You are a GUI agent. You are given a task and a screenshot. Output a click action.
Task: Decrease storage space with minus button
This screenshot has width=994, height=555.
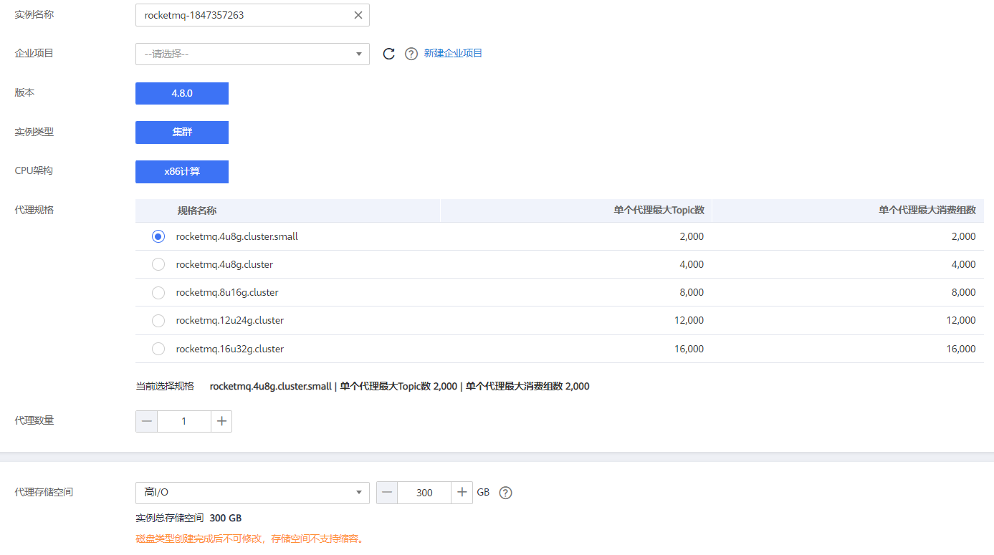click(x=387, y=493)
